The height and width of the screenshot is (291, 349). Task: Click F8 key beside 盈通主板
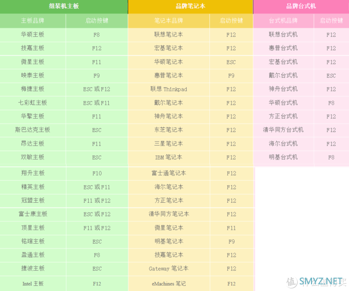97,255
